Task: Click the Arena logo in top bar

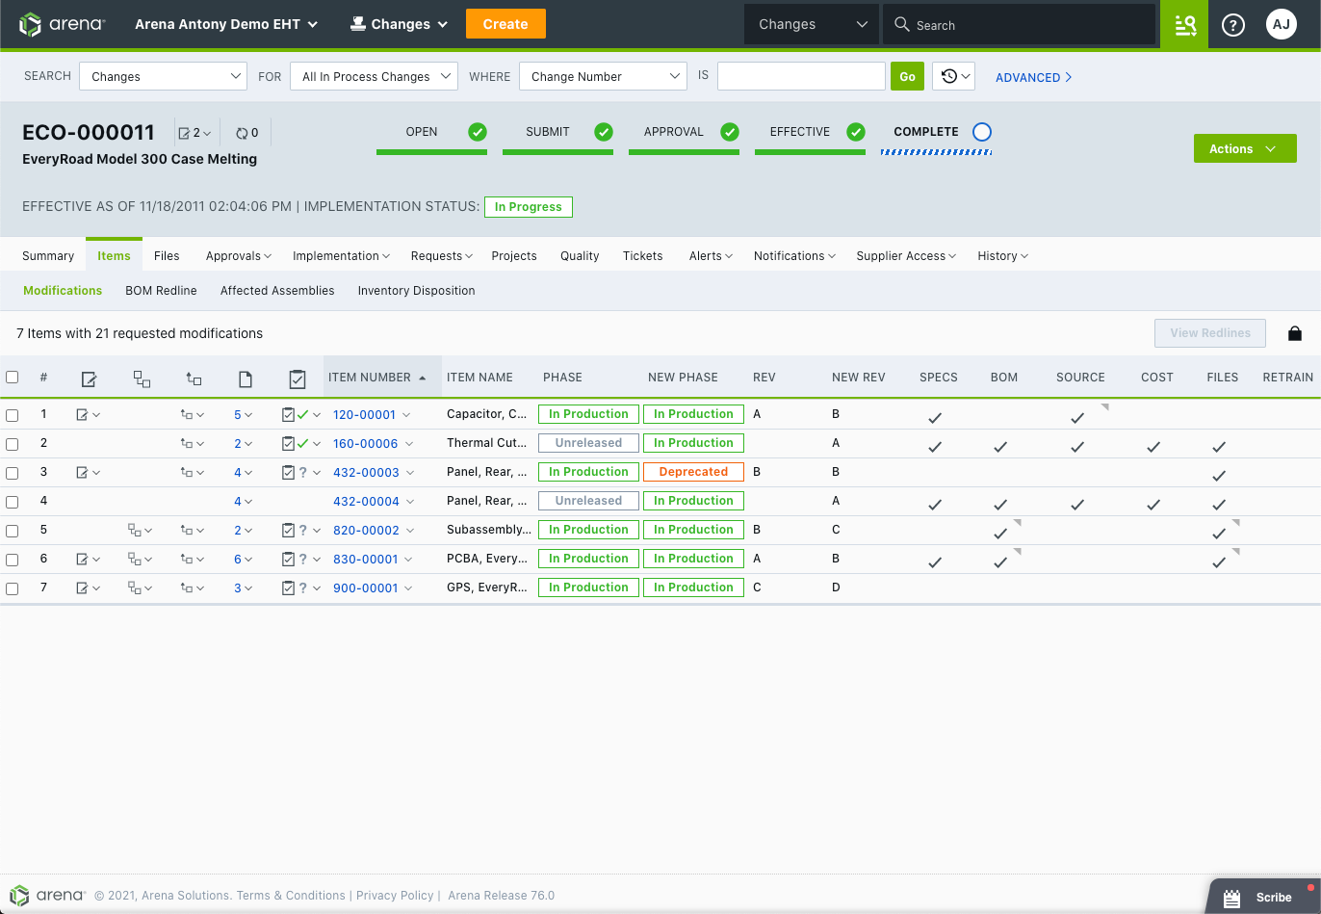Action: 63,24
